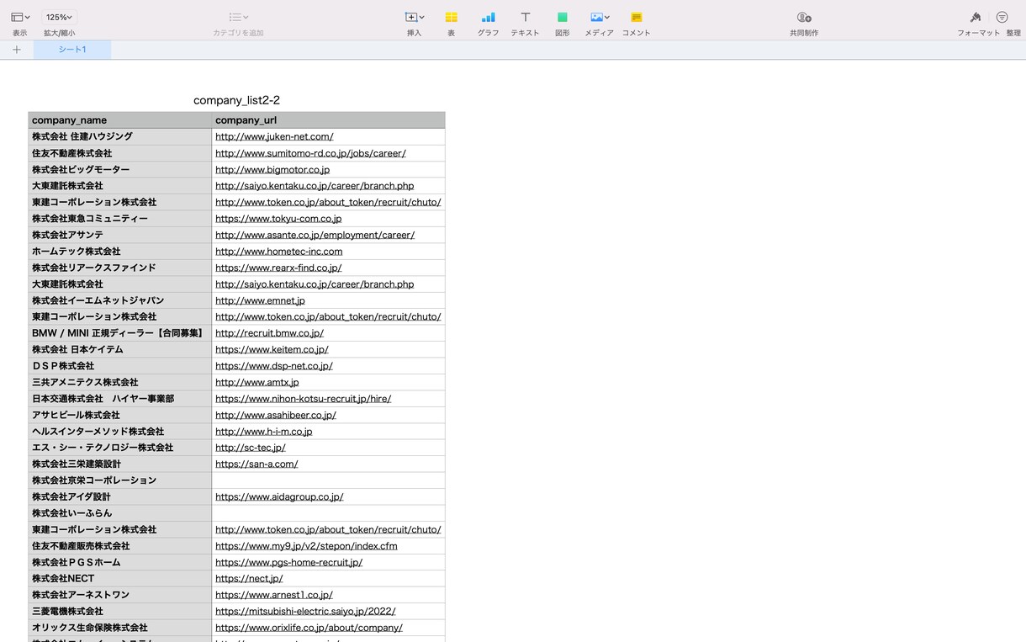This screenshot has width=1026, height=642.
Task: Click the Shape (図形) toolbar icon
Action: coord(562,17)
